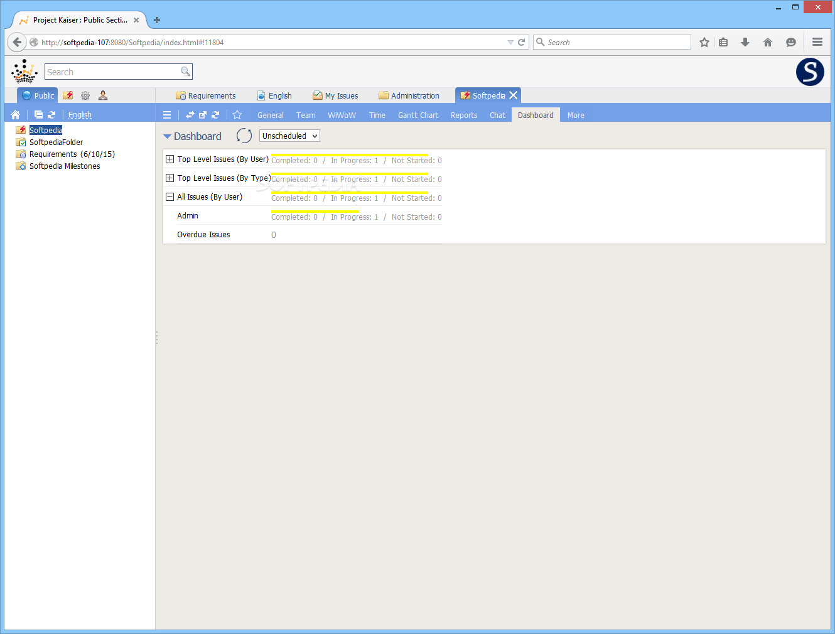Viewport: 835px width, 634px height.
Task: Click the circular dashboard reload icon
Action: [x=244, y=136]
